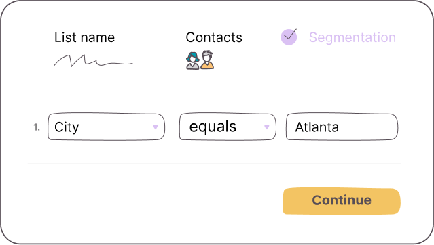The width and height of the screenshot is (434, 245).
Task: Expand the equals operator arrow
Action: pyautogui.click(x=266, y=127)
